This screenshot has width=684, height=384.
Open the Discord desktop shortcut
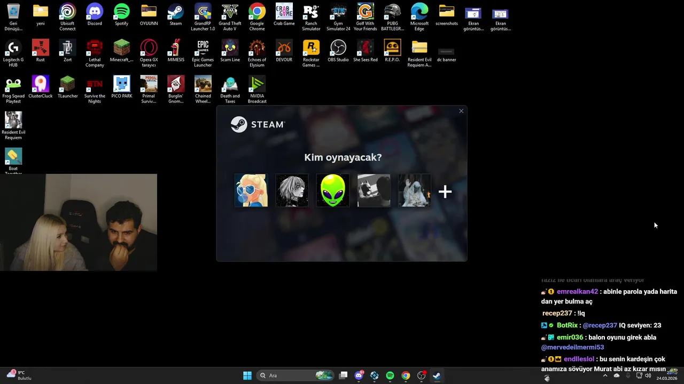[x=95, y=14]
